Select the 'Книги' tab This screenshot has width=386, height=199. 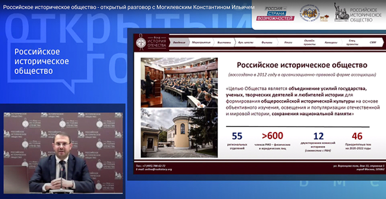(288, 43)
